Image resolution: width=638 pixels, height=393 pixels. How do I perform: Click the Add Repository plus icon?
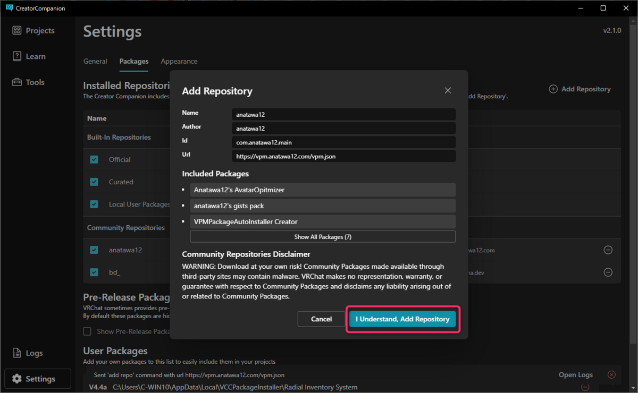553,89
